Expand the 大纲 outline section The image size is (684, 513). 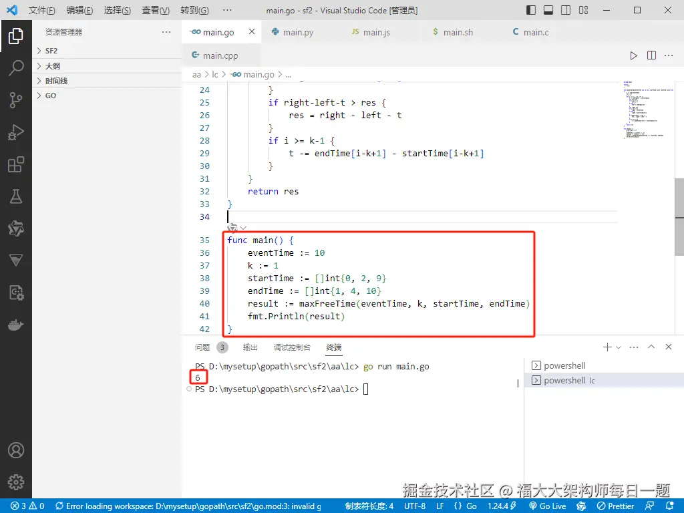pos(107,66)
